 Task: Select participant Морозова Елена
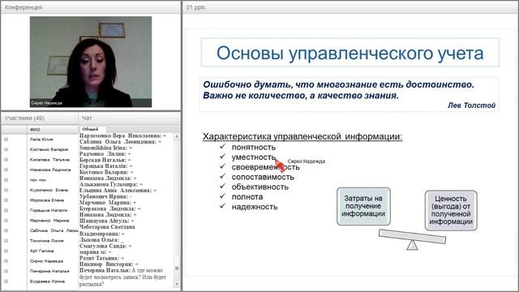tap(47, 200)
